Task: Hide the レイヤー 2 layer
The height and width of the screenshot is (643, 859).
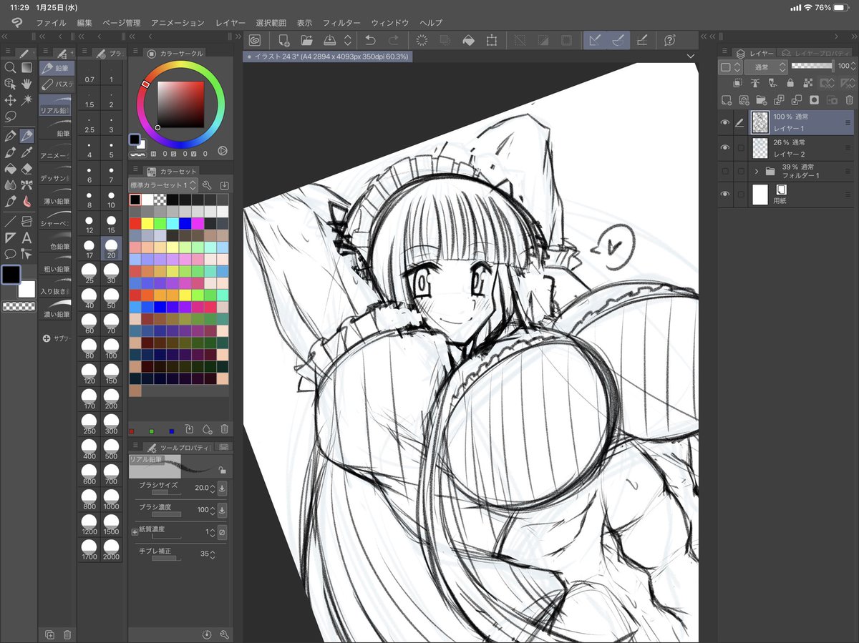Action: pos(725,147)
